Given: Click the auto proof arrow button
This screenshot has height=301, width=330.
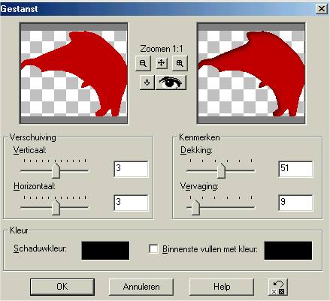Looking at the screenshot, I should click(147, 83).
